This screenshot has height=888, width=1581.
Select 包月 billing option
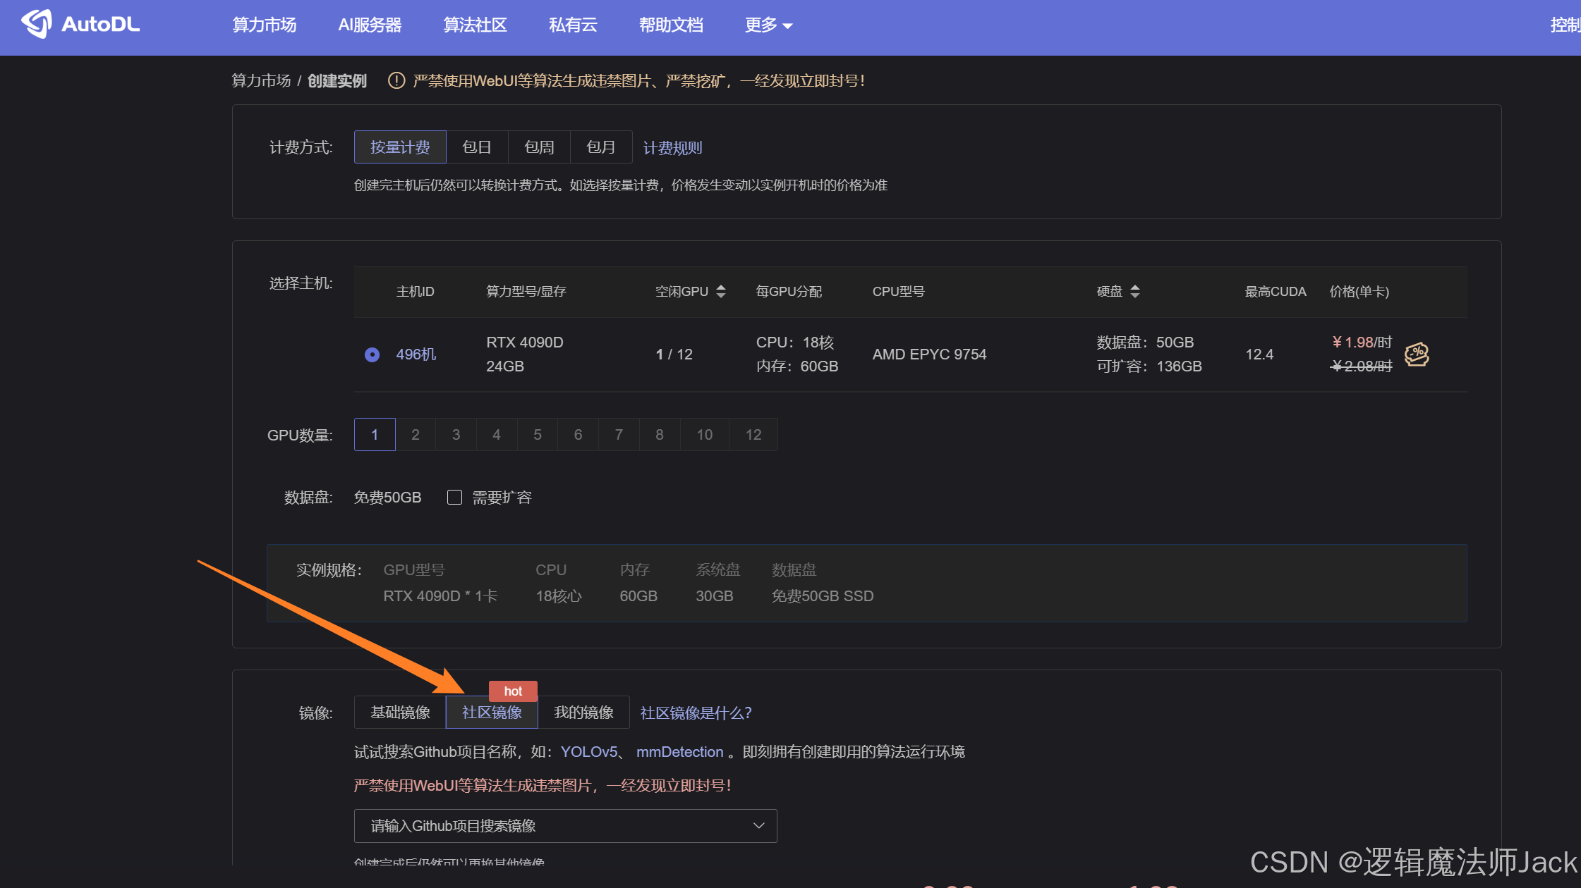(601, 147)
